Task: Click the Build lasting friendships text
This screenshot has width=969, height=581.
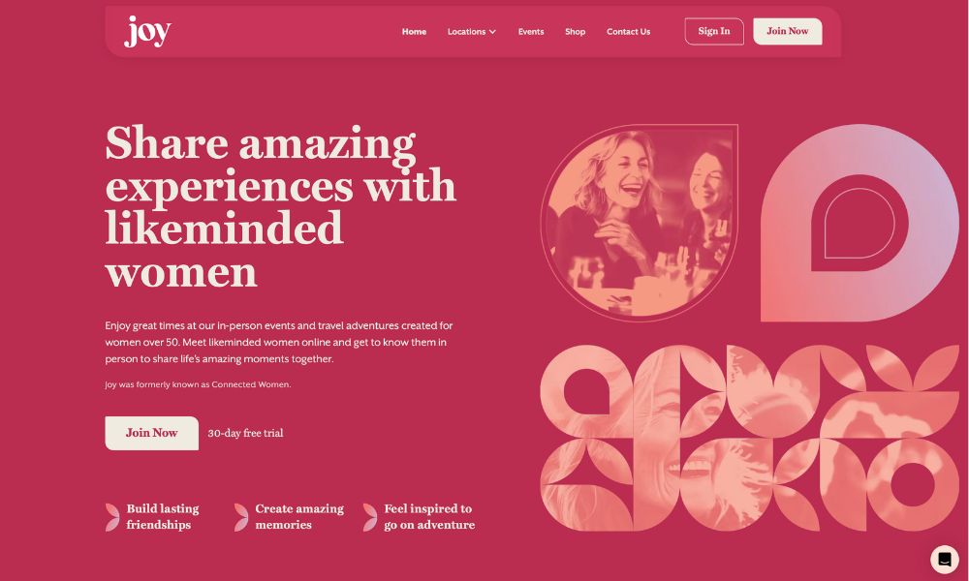Action: [163, 517]
